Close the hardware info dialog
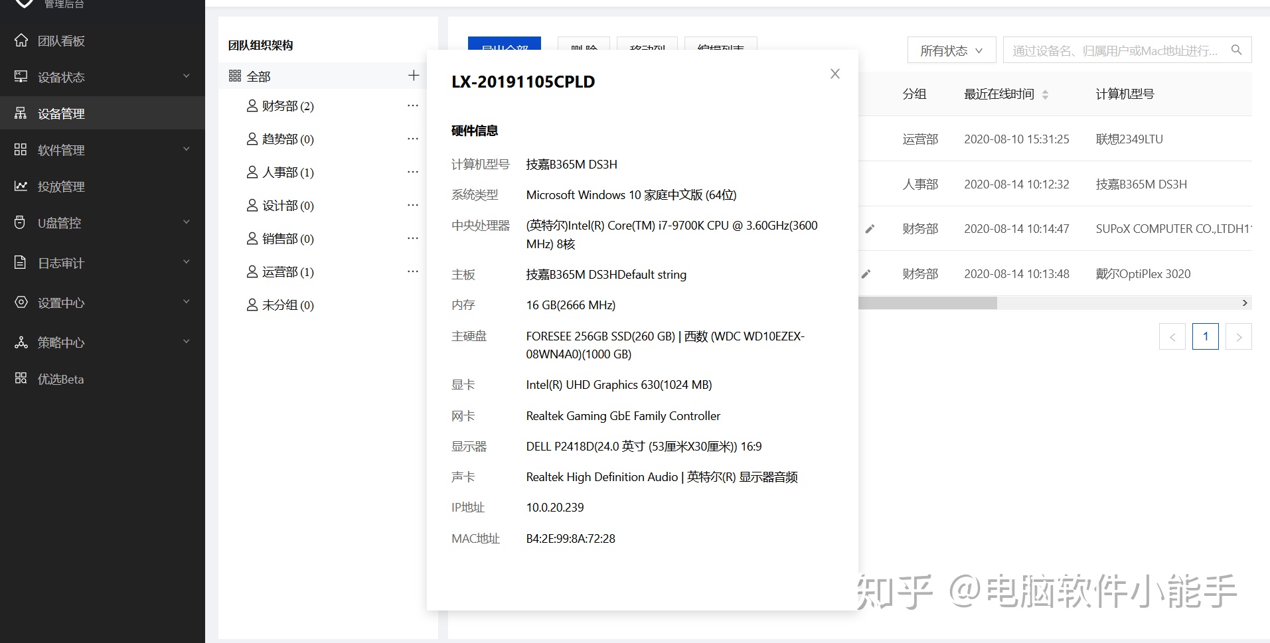This screenshot has width=1270, height=643. click(834, 74)
